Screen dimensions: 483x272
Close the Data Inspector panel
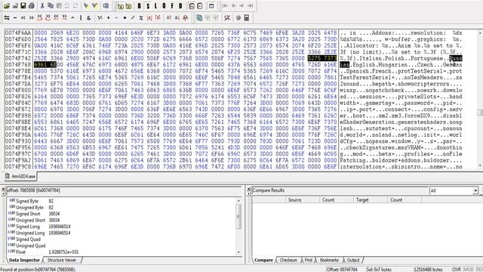click(x=3, y=189)
